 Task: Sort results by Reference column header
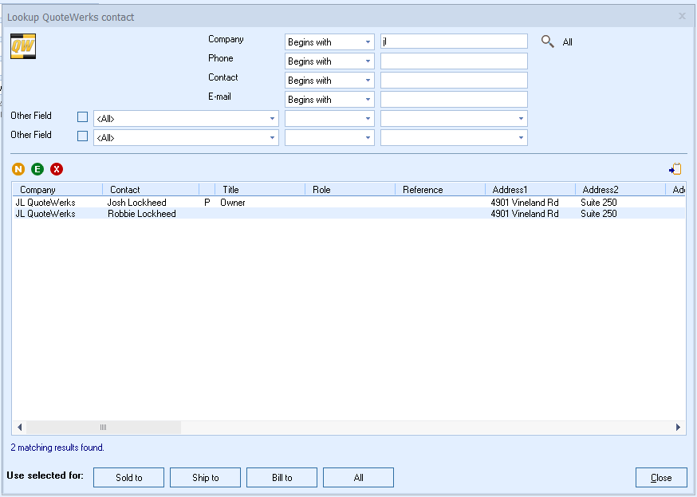pyautogui.click(x=440, y=190)
